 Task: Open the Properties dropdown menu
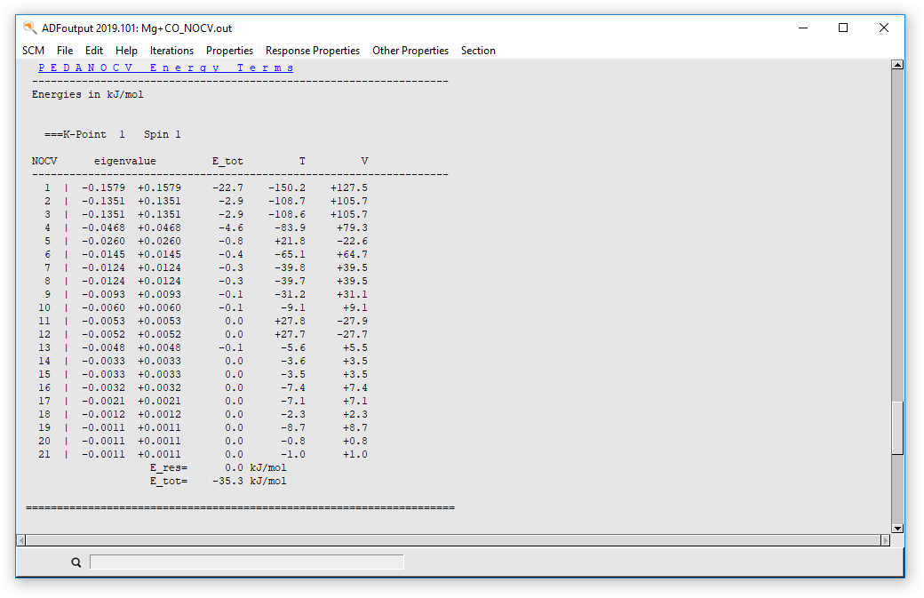229,51
